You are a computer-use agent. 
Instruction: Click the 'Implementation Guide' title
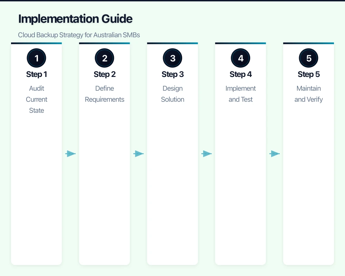point(76,19)
